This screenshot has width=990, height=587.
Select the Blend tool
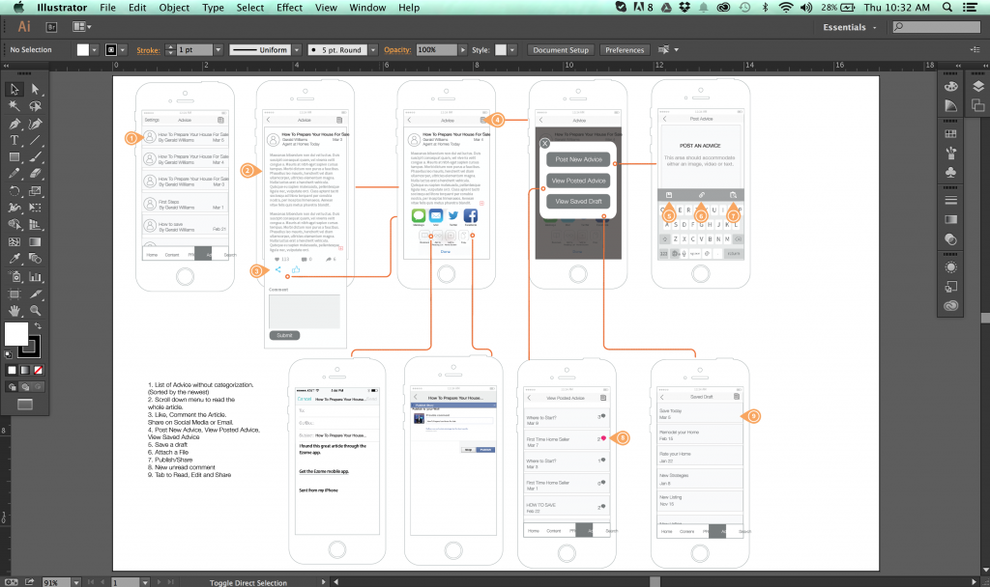[x=35, y=259]
